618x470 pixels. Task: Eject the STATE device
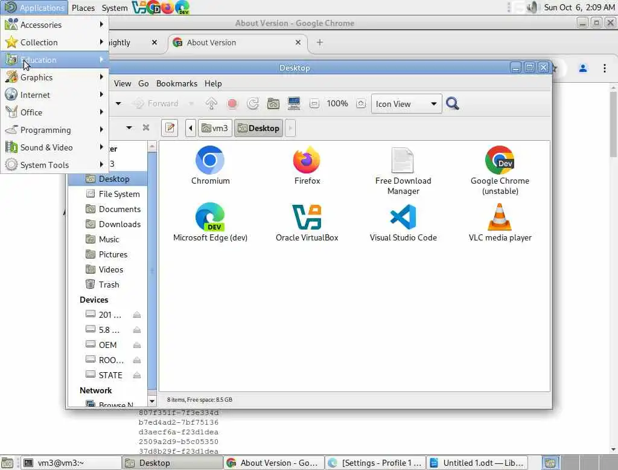(137, 375)
